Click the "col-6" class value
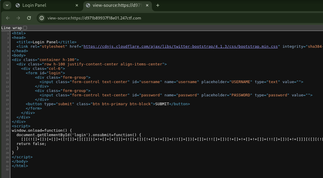The height and width of the screenshot is (178, 323). pos(55,68)
